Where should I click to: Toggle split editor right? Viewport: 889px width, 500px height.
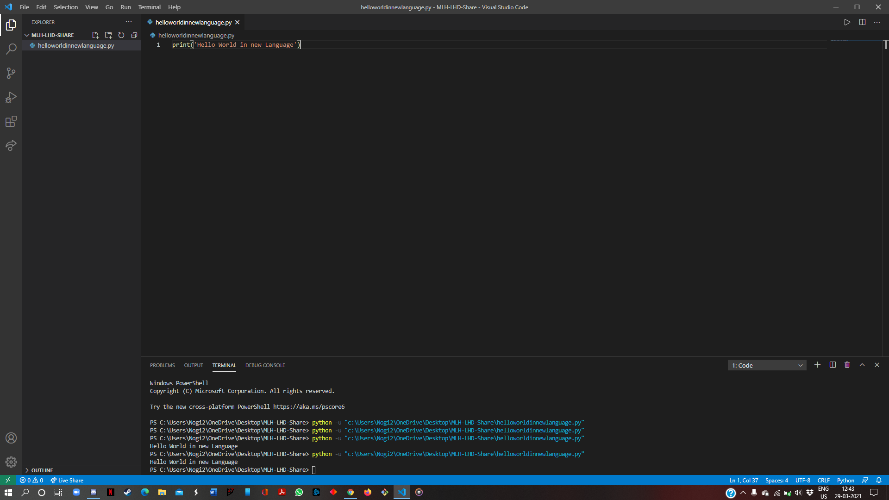(862, 22)
